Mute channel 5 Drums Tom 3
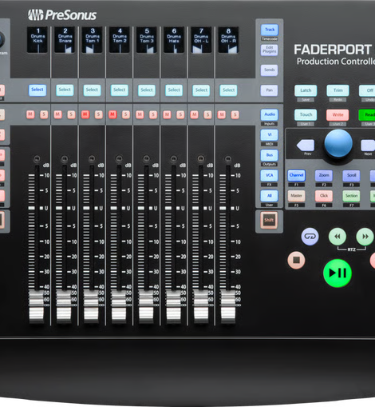Image resolution: width=375 pixels, height=407 pixels. click(x=140, y=114)
